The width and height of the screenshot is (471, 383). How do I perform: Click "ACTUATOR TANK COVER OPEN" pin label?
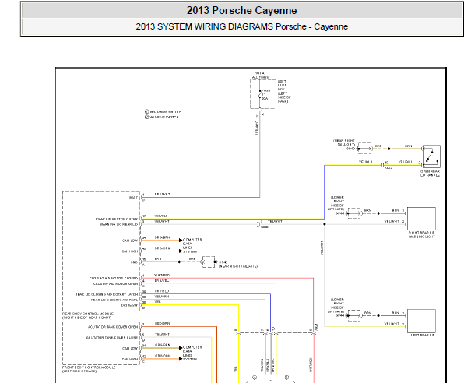tap(113, 327)
